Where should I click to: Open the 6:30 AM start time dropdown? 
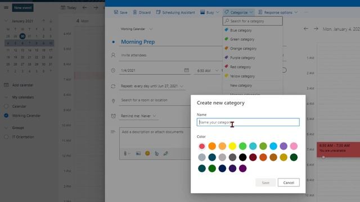208,71
